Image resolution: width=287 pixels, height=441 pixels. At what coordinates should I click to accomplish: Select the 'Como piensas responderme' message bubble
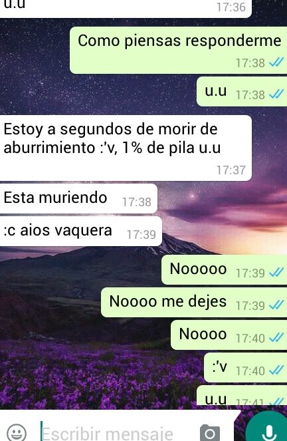point(178,51)
